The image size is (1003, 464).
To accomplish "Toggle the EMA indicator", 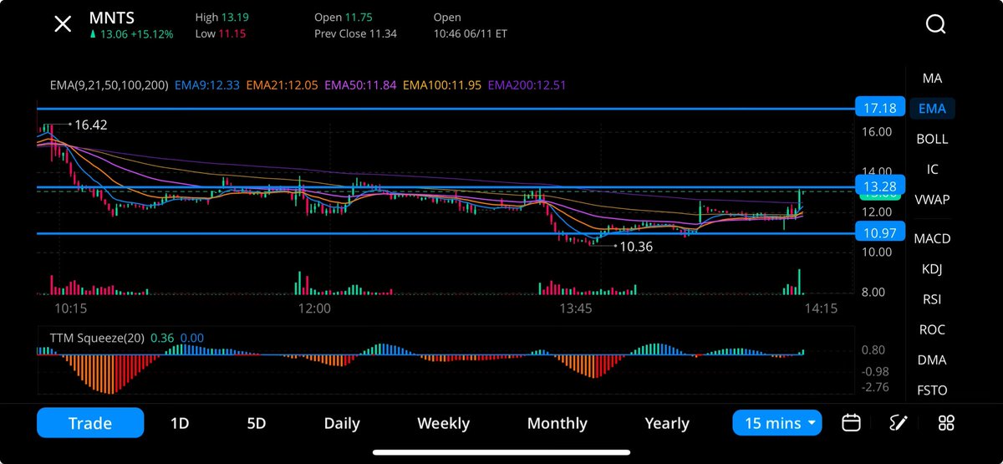I will pos(932,108).
